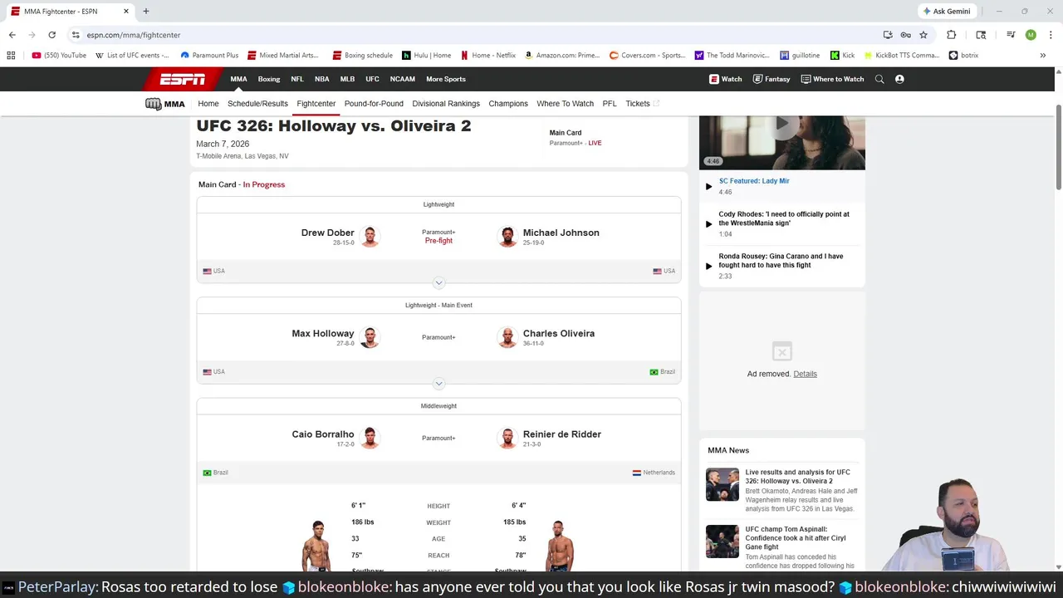This screenshot has width=1063, height=598.
Task: Click the Watch button in header
Action: point(725,79)
